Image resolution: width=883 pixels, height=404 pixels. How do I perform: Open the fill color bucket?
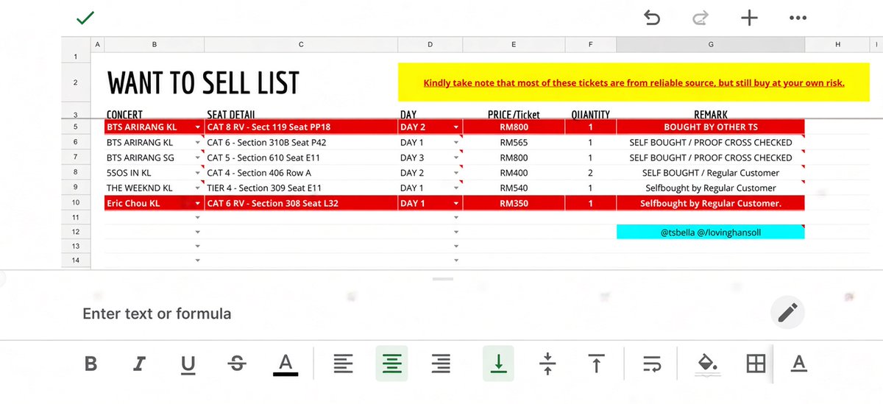pyautogui.click(x=707, y=364)
